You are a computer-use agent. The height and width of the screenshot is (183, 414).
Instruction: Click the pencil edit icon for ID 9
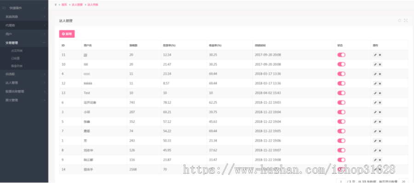click(x=375, y=160)
